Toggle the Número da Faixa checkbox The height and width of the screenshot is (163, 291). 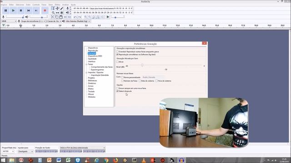(122, 81)
